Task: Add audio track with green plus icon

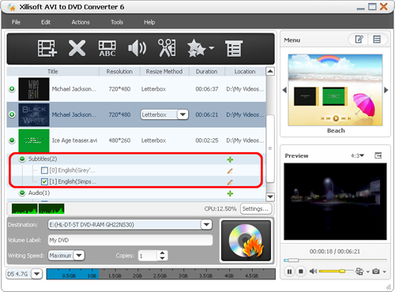Action: (x=230, y=193)
